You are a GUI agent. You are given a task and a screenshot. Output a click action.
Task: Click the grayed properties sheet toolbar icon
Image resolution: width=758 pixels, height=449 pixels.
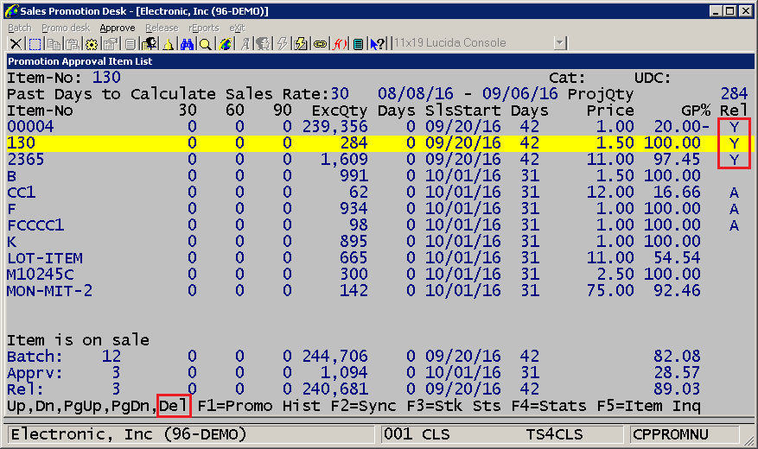[111, 44]
